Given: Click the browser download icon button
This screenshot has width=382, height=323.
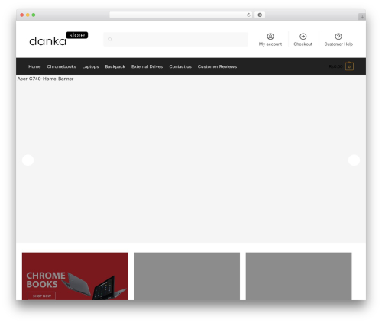Looking at the screenshot, I should 260,15.
